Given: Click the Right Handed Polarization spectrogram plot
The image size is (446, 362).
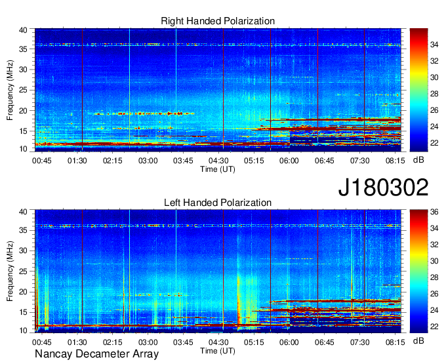Looking at the screenshot, I should (218, 90).
